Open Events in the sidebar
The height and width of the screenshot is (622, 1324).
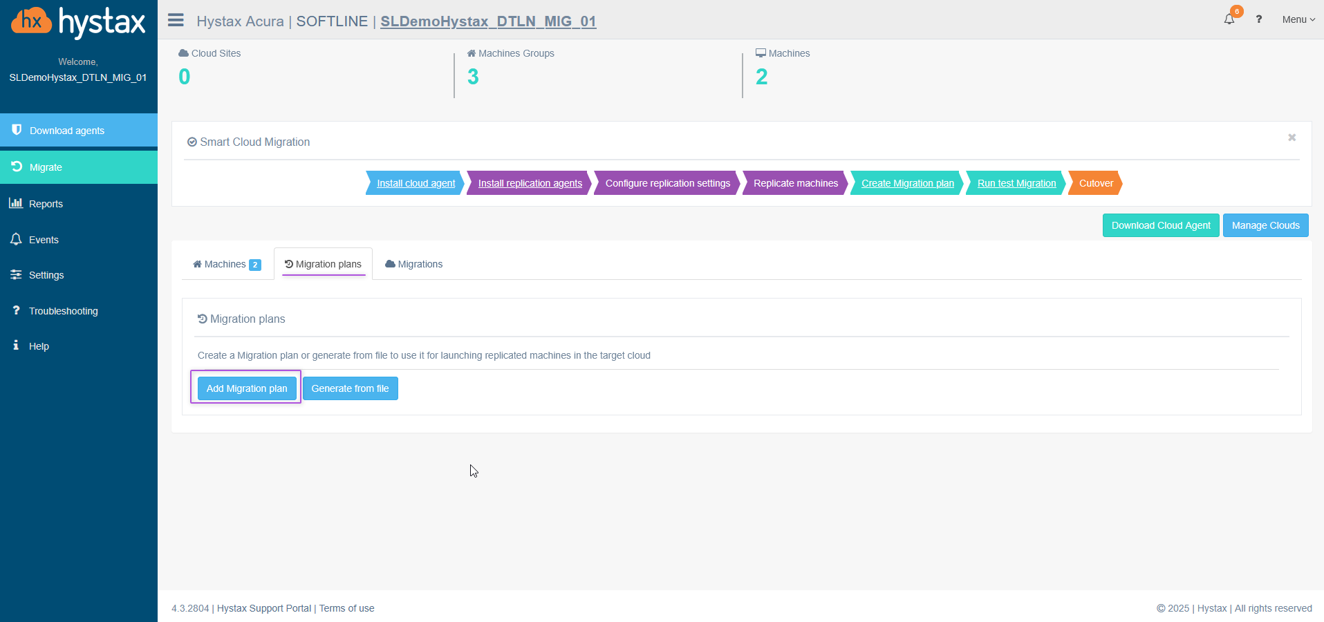44,240
